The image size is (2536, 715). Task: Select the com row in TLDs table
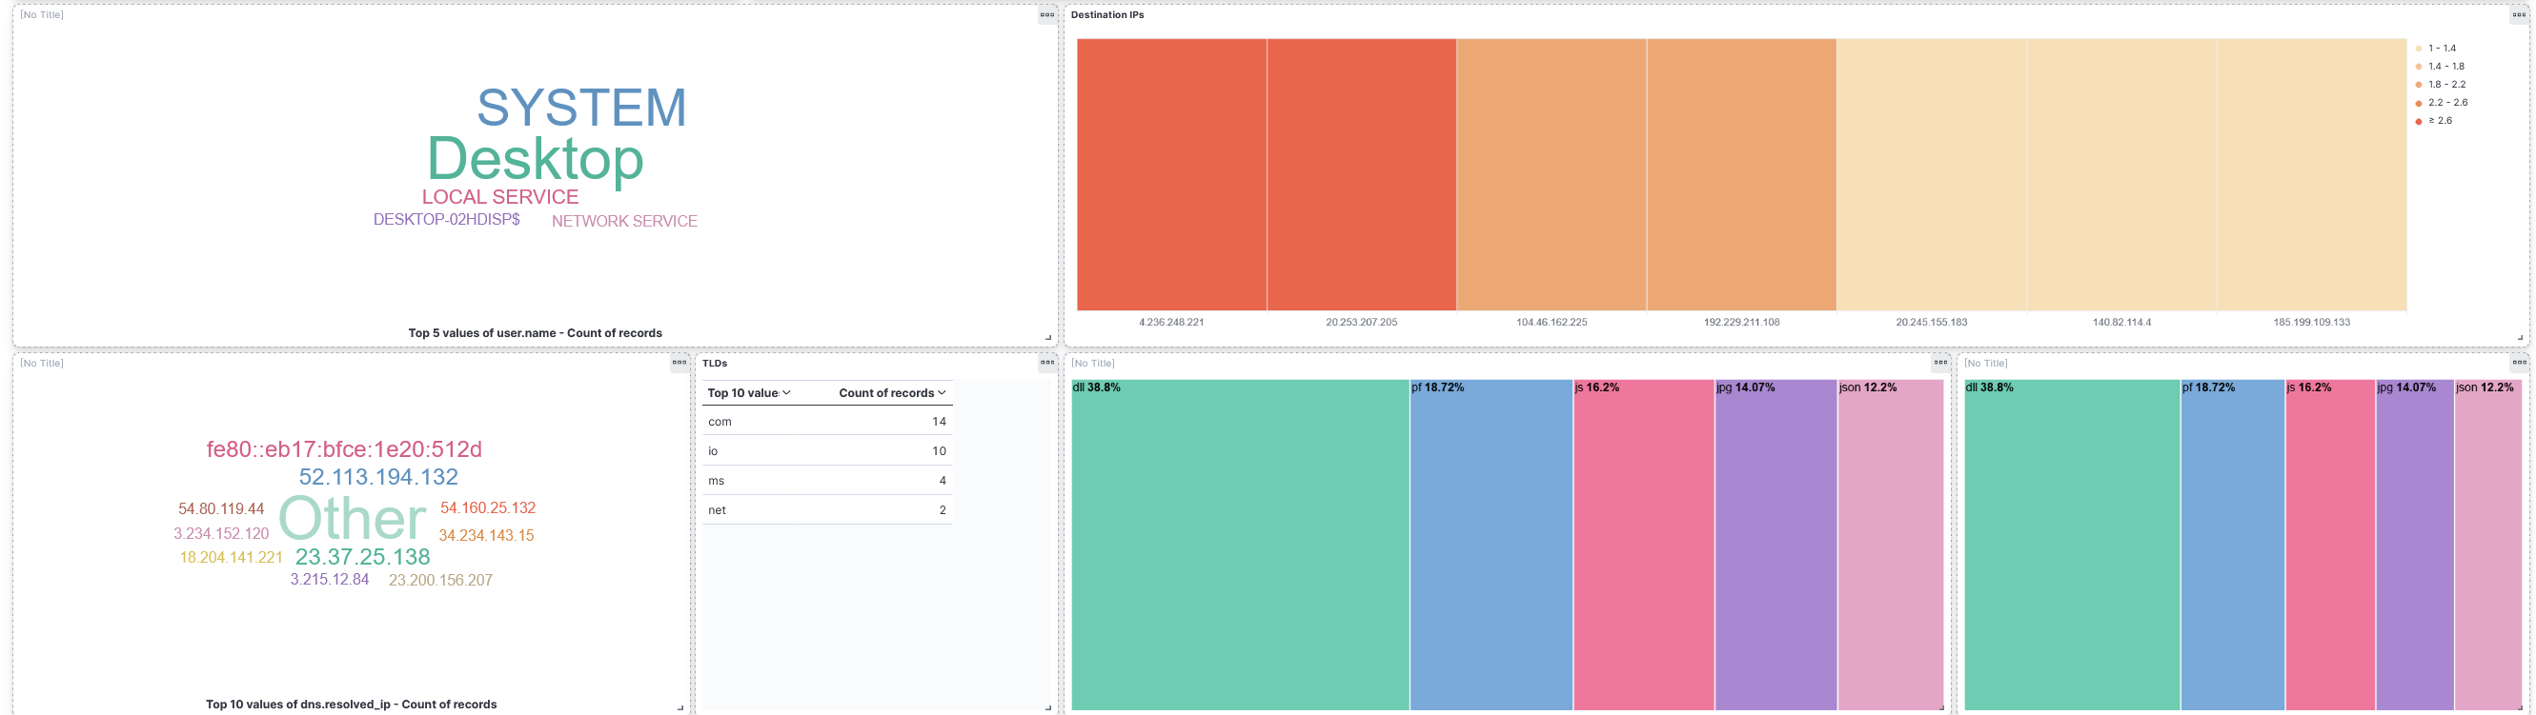[x=827, y=422]
